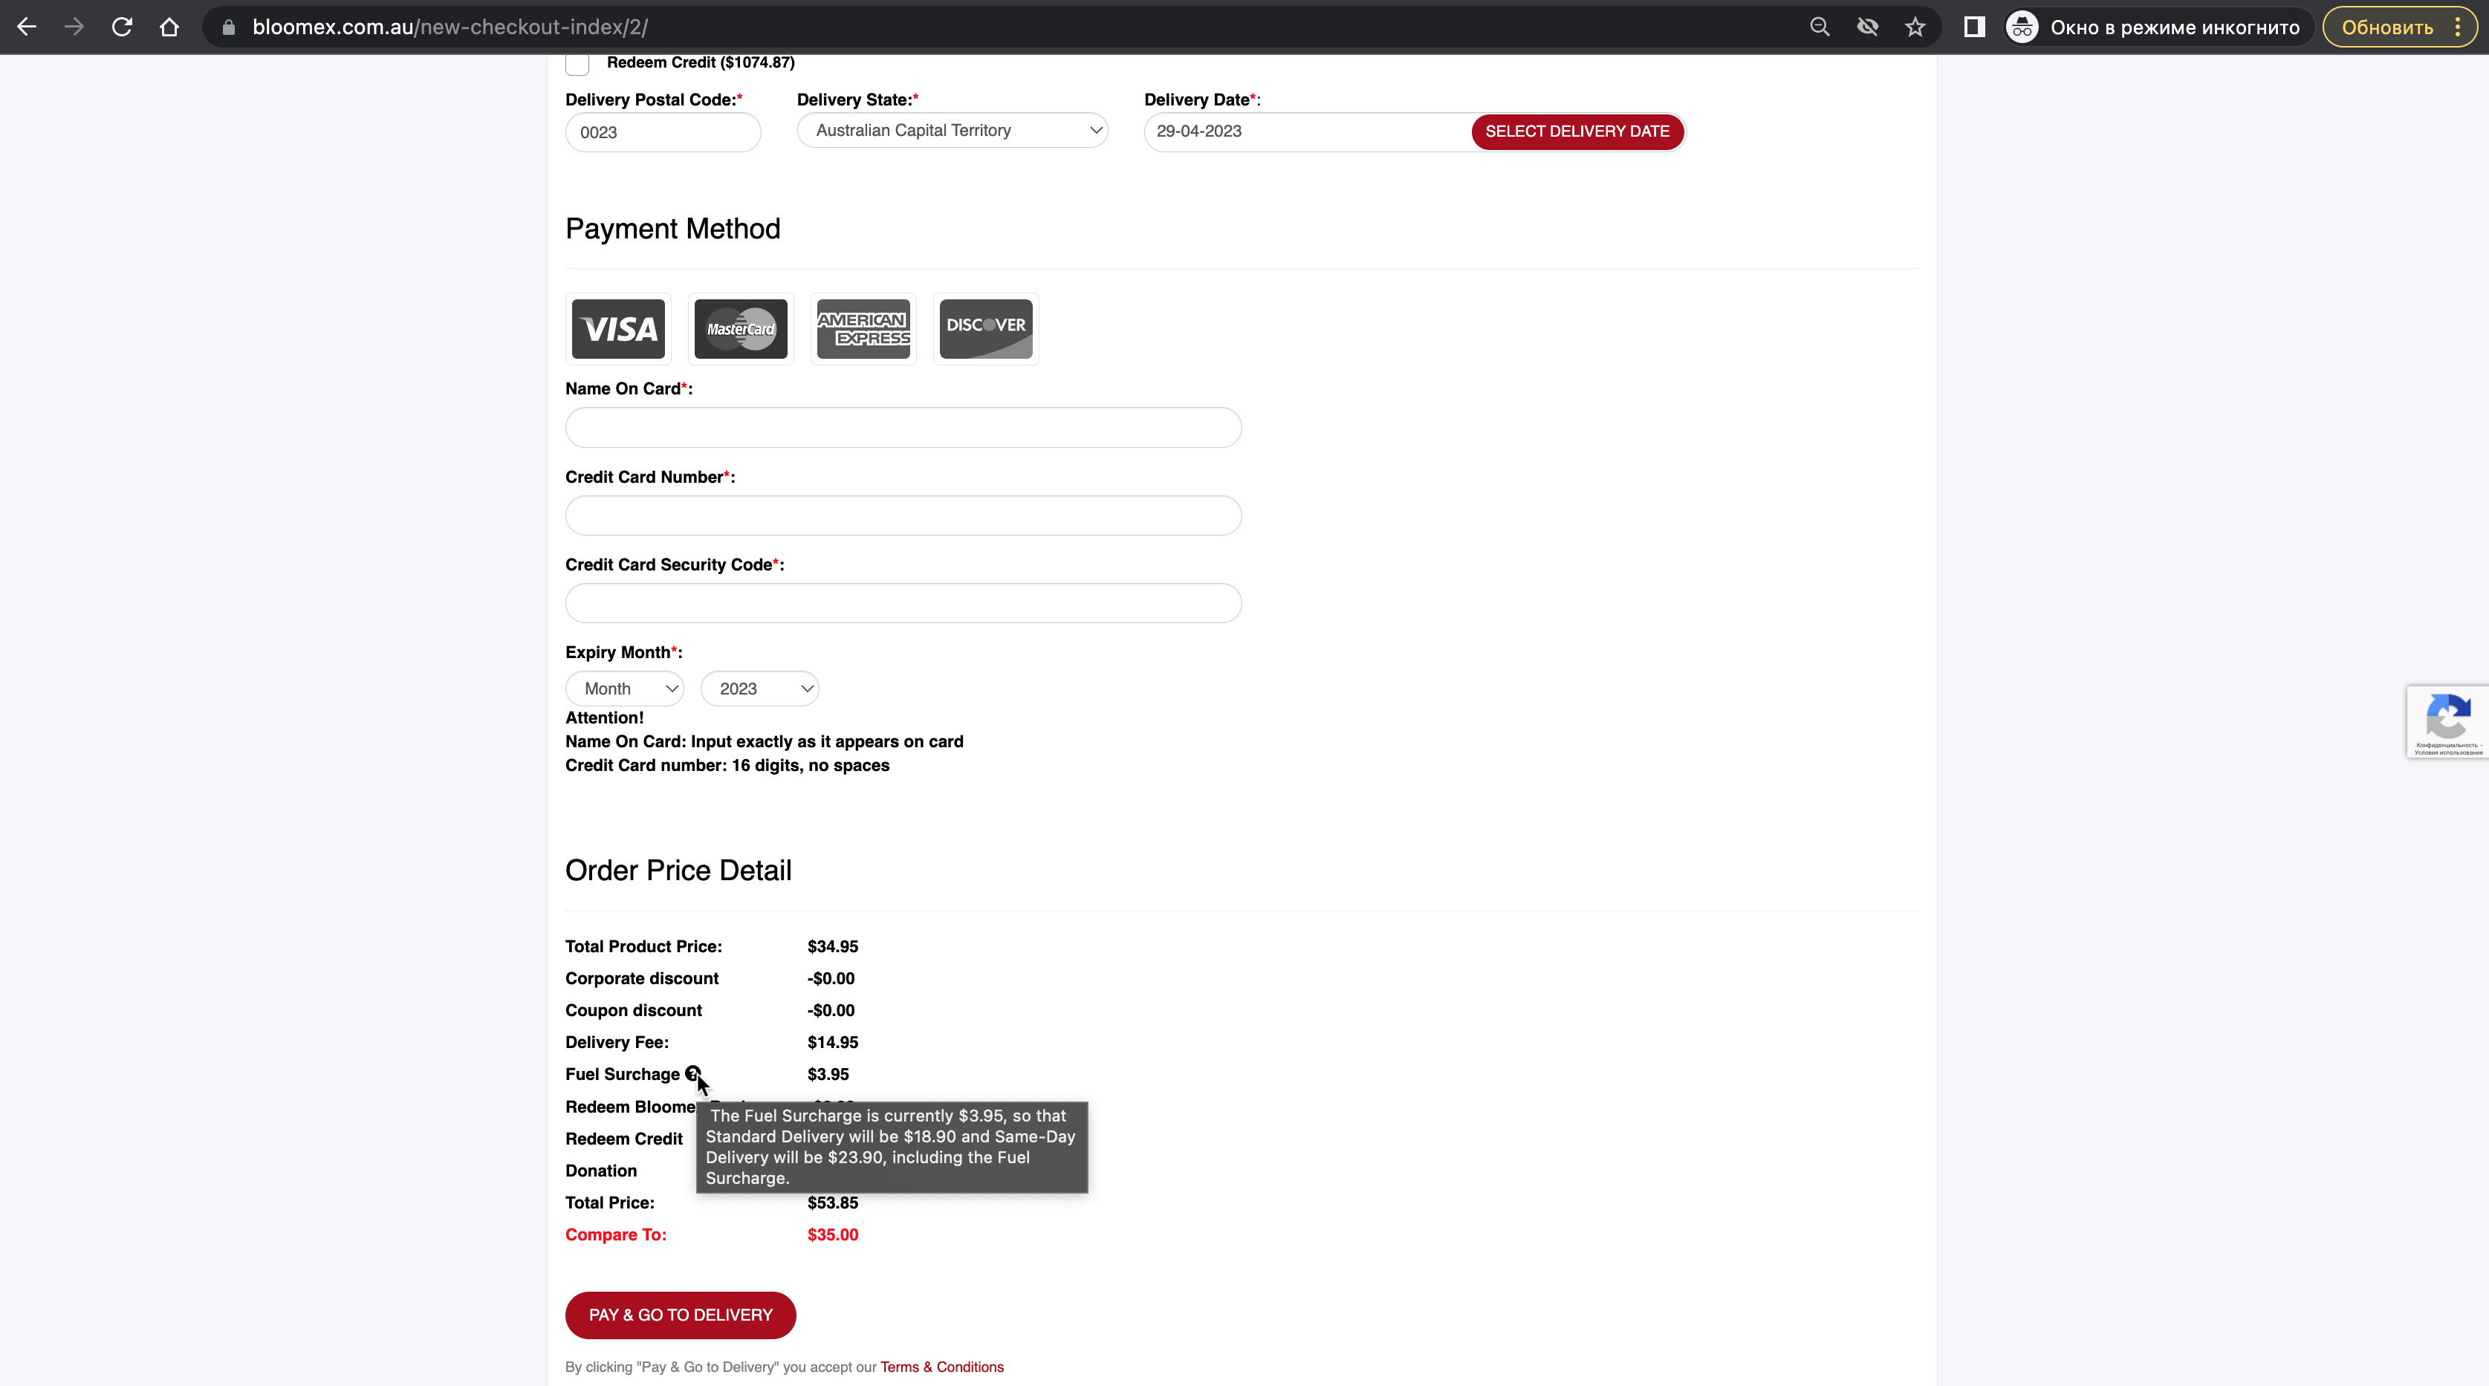Viewport: 2489px width, 1386px height.
Task: Expand the expiry Month dropdown
Action: [625, 689]
